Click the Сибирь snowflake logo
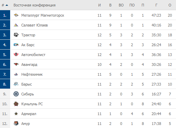This screenshot has height=128, width=176. (x=16, y=94)
